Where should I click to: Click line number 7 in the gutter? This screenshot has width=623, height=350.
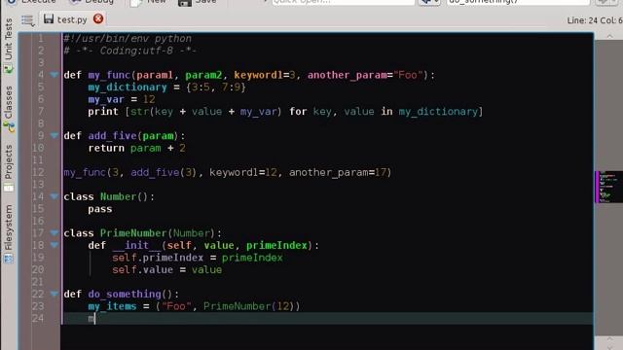pos(41,112)
